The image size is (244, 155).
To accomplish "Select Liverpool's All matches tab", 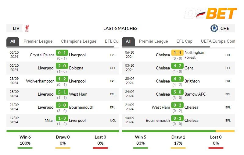I will [13, 41].
